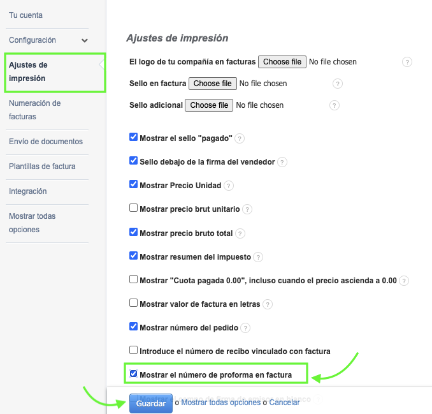Open Numeración de facturas in sidebar

pyautogui.click(x=35, y=110)
